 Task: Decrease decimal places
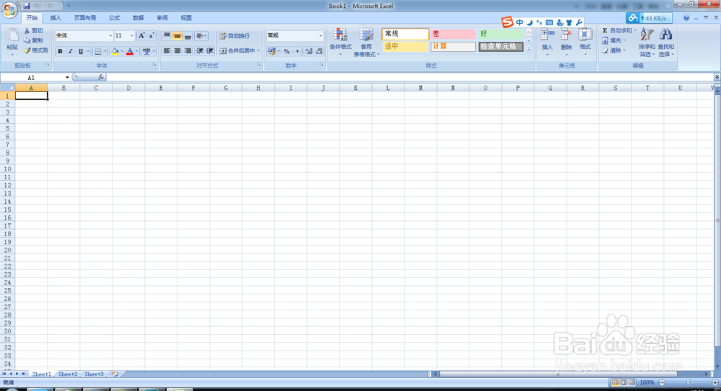pos(319,51)
